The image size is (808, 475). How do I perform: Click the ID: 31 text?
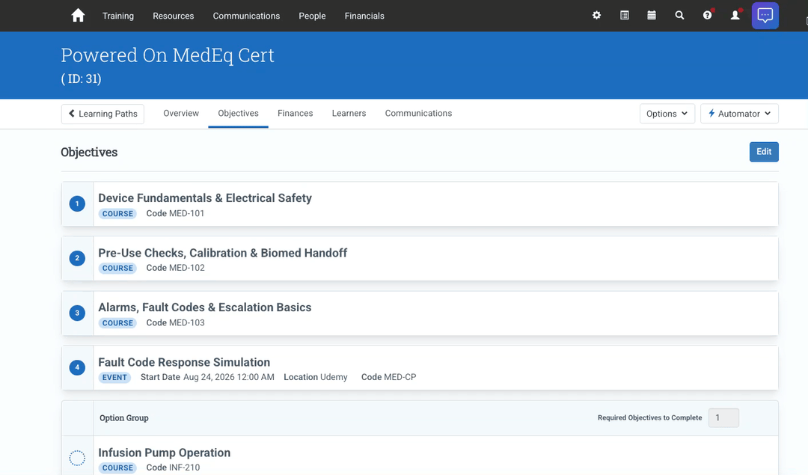81,79
